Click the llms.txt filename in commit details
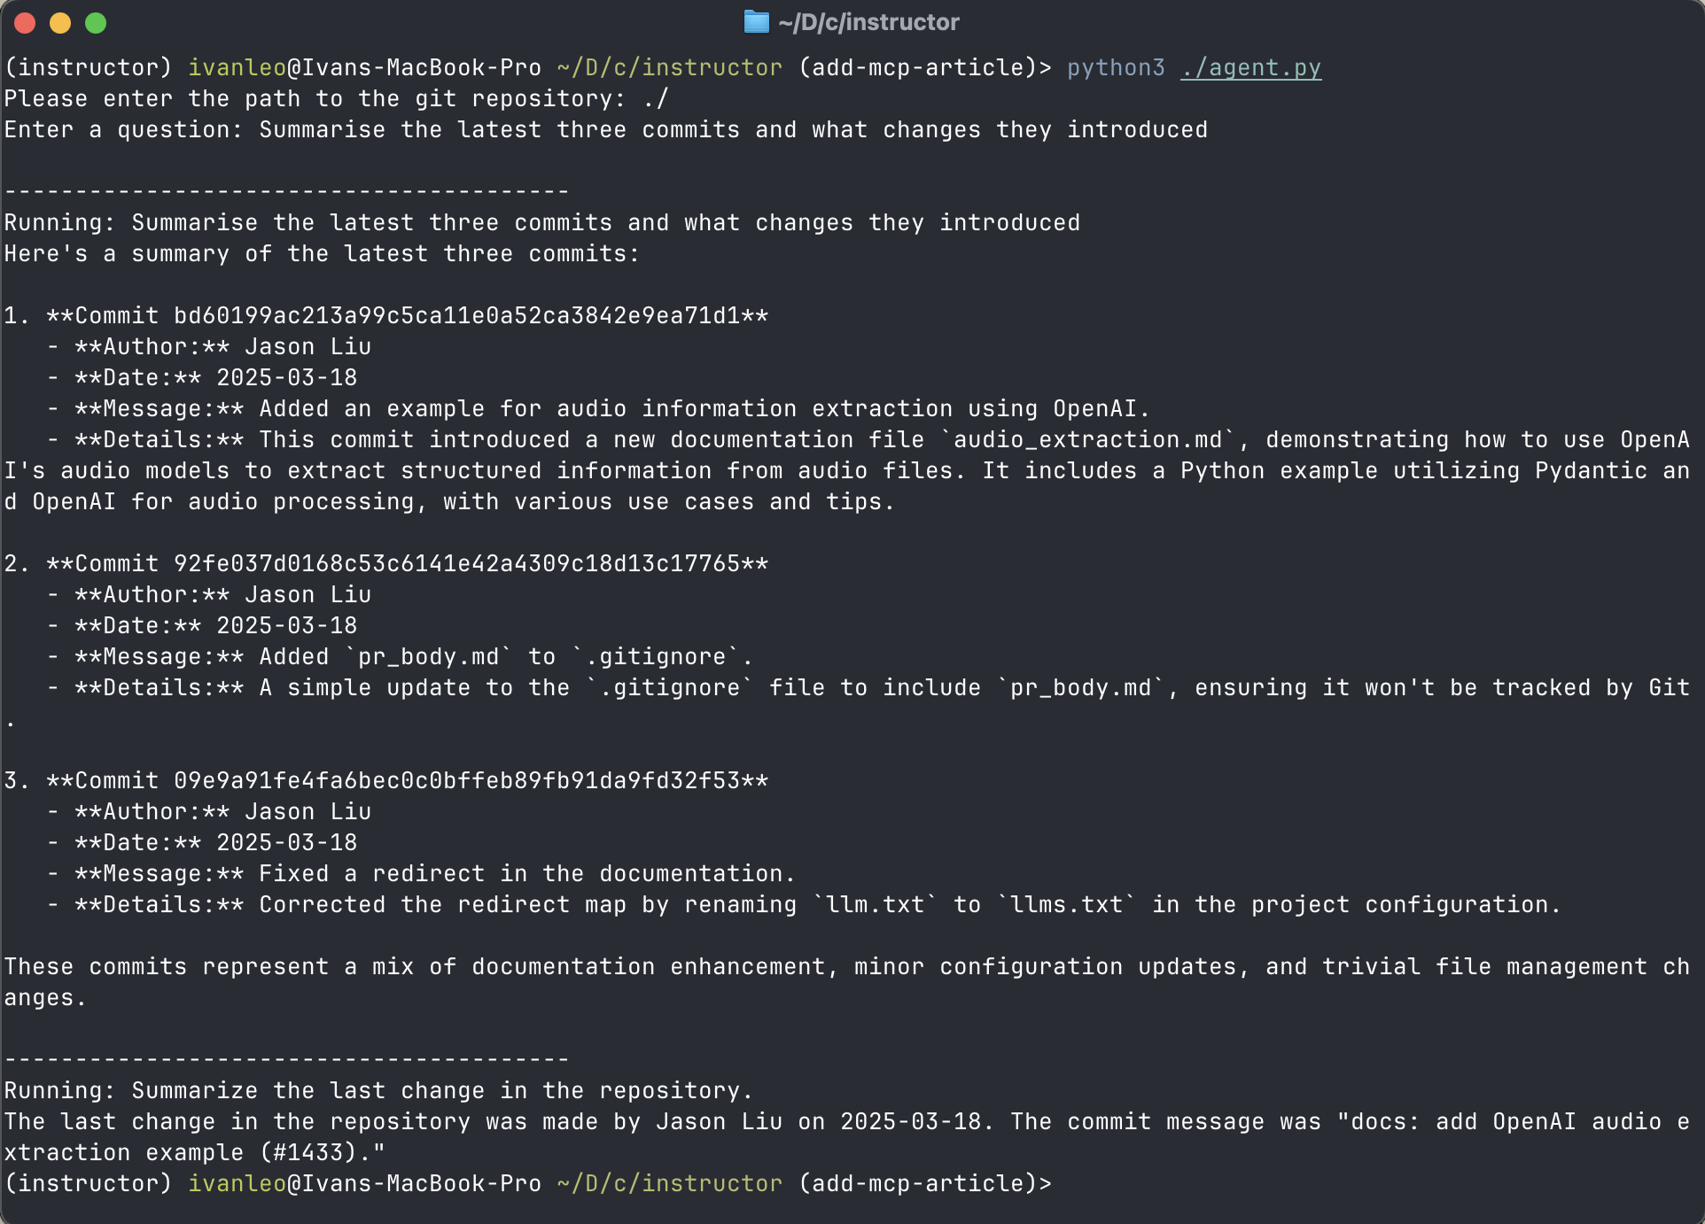Viewport: 1705px width, 1224px height. 1066,904
